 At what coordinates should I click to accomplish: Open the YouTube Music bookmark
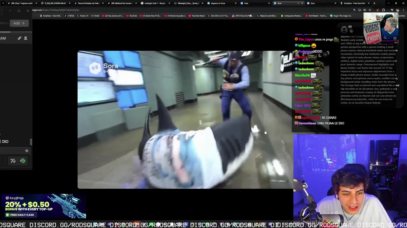point(197,16)
